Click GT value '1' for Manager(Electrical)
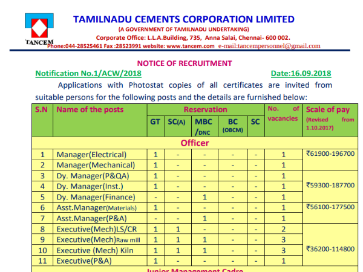The image size is (363, 272). point(155,155)
